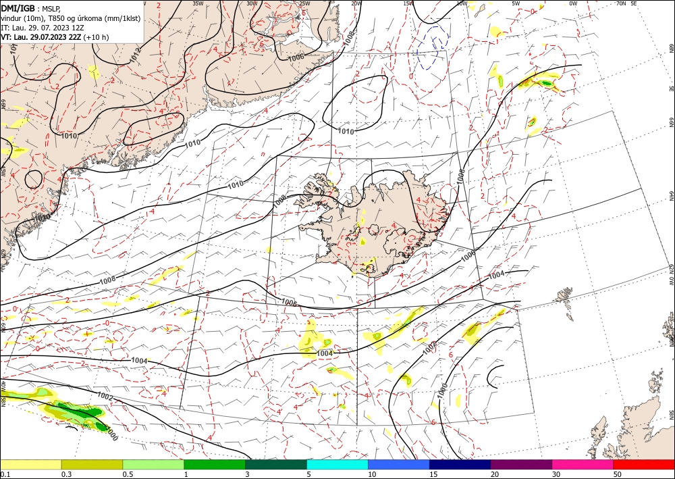Select the purple 20 mm legend swatch

(521, 464)
